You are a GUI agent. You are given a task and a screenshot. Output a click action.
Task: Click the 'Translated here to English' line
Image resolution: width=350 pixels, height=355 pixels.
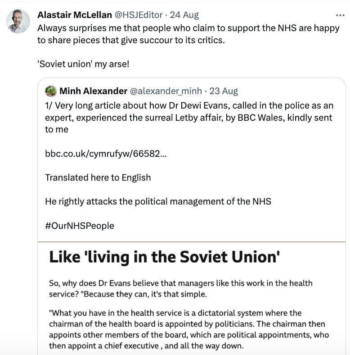pos(98,177)
